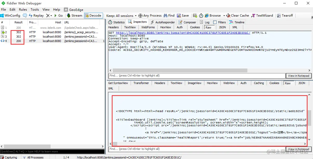Sort sessions by Result column header

(18, 22)
